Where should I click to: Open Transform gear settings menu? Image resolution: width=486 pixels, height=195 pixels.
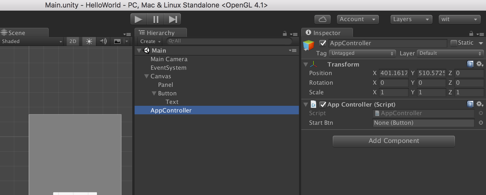coord(480,64)
